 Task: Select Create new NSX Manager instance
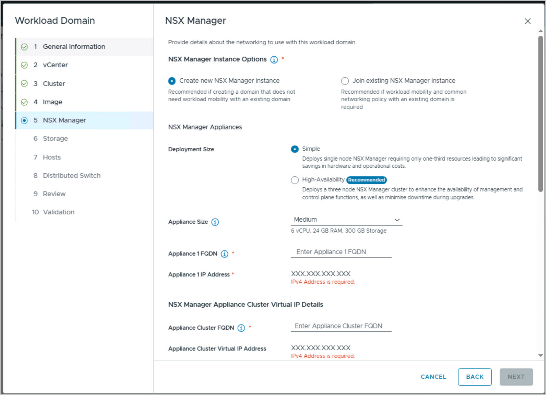(x=172, y=81)
